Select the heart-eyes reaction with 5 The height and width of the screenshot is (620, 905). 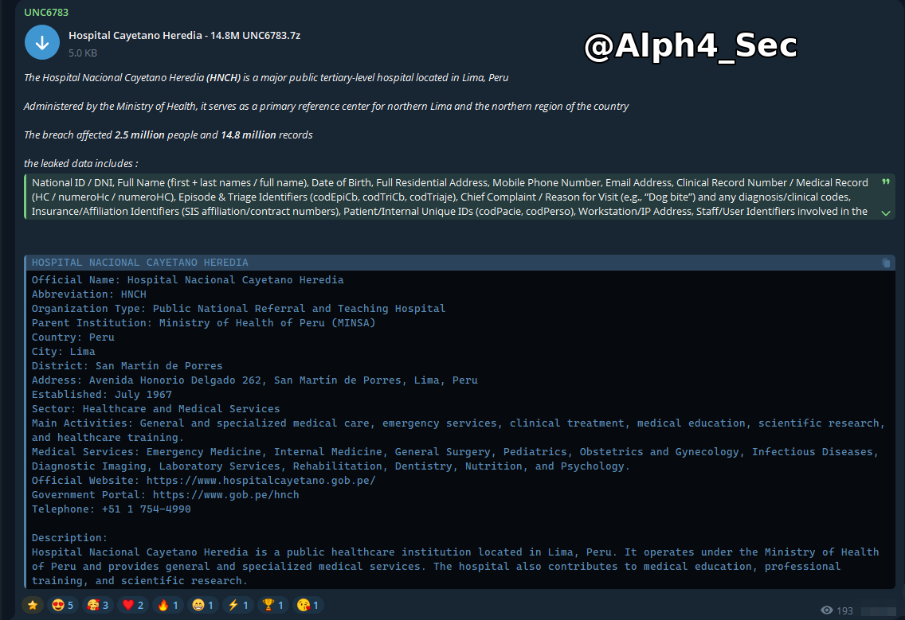coord(62,604)
